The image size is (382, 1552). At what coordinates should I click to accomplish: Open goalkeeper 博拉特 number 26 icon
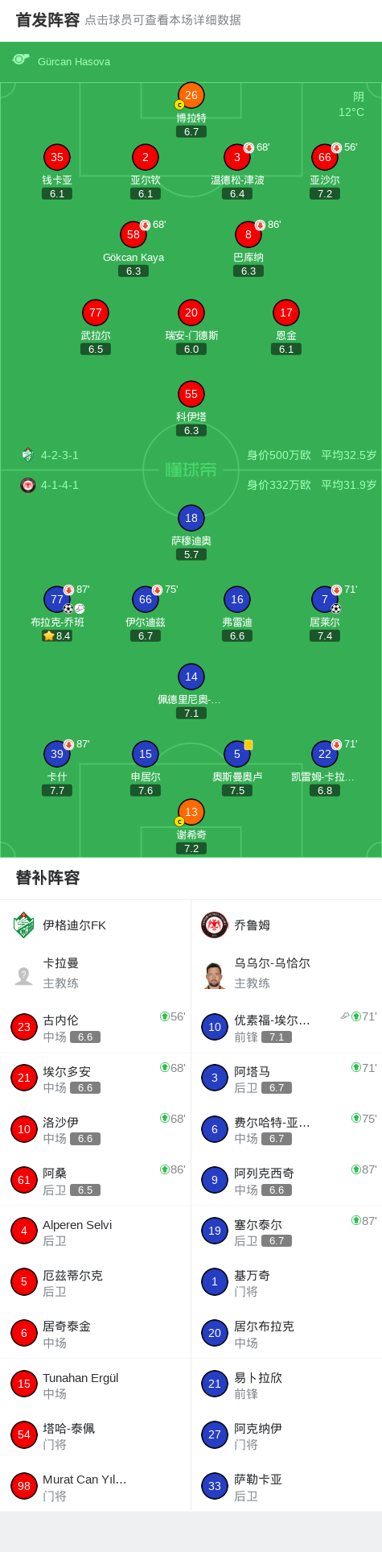tap(191, 95)
